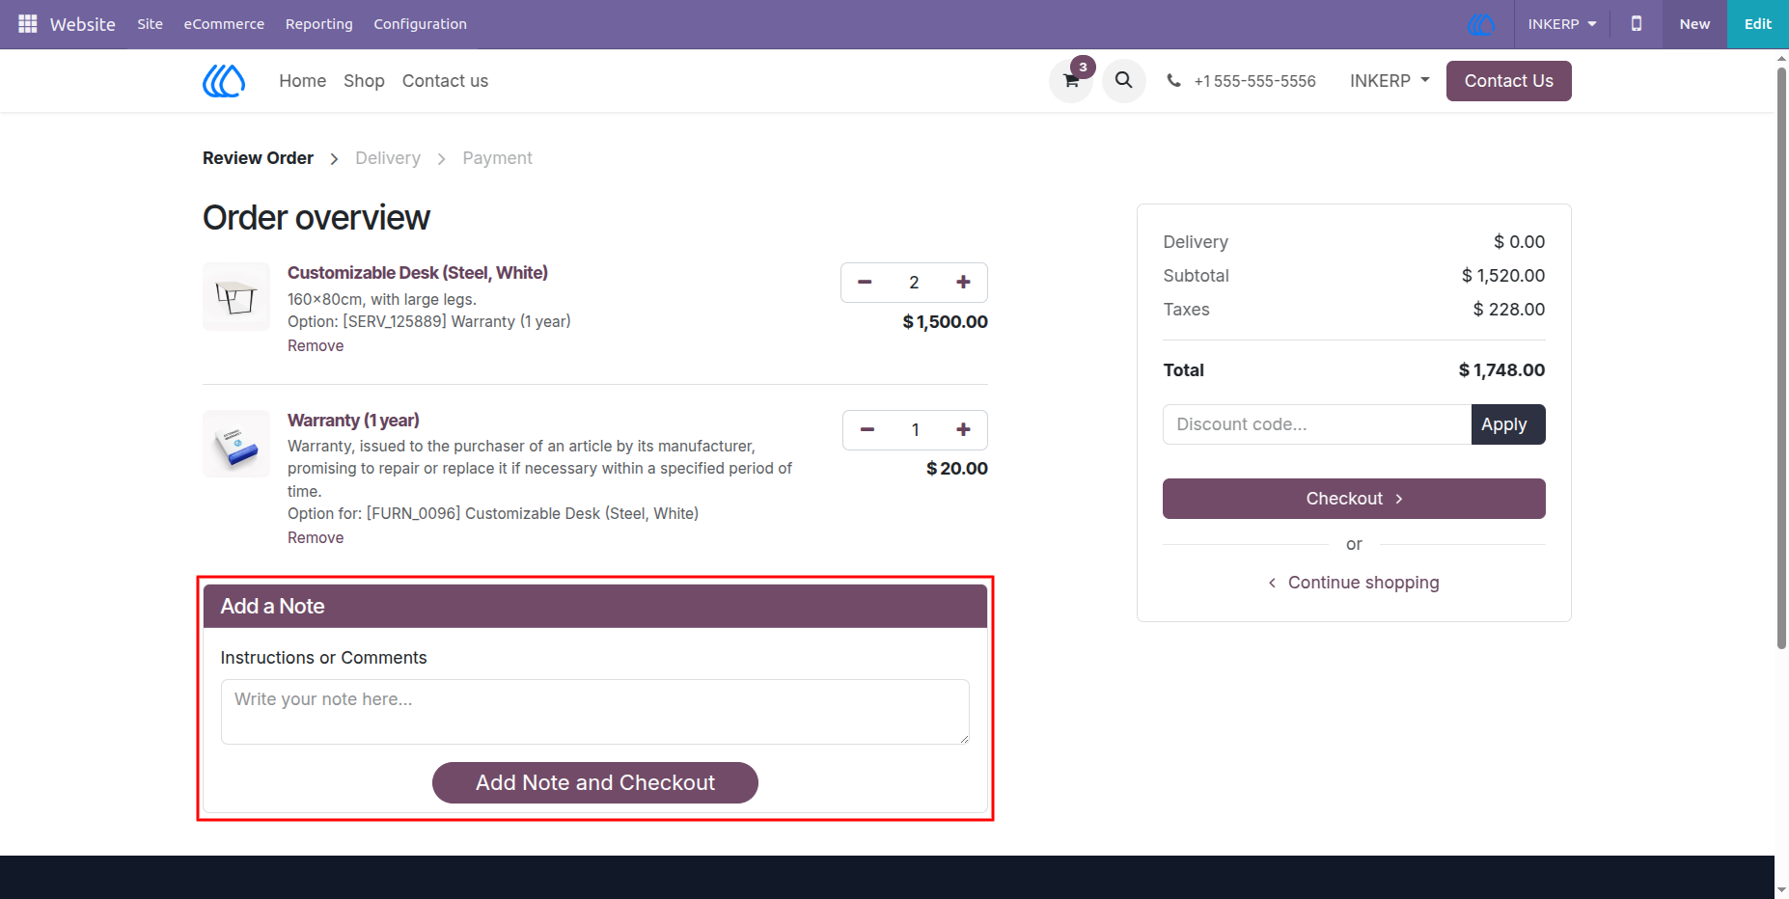Open the Configuration menu
The height and width of the screenshot is (899, 1789).
click(420, 24)
